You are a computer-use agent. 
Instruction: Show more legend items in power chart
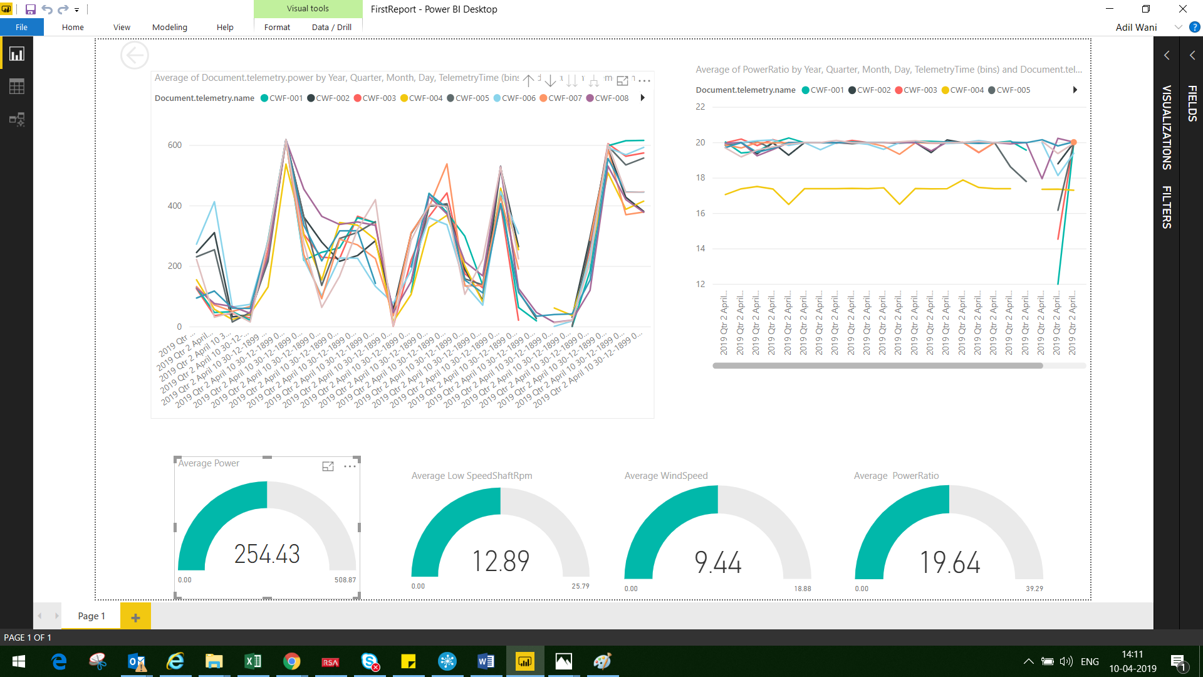(x=643, y=98)
